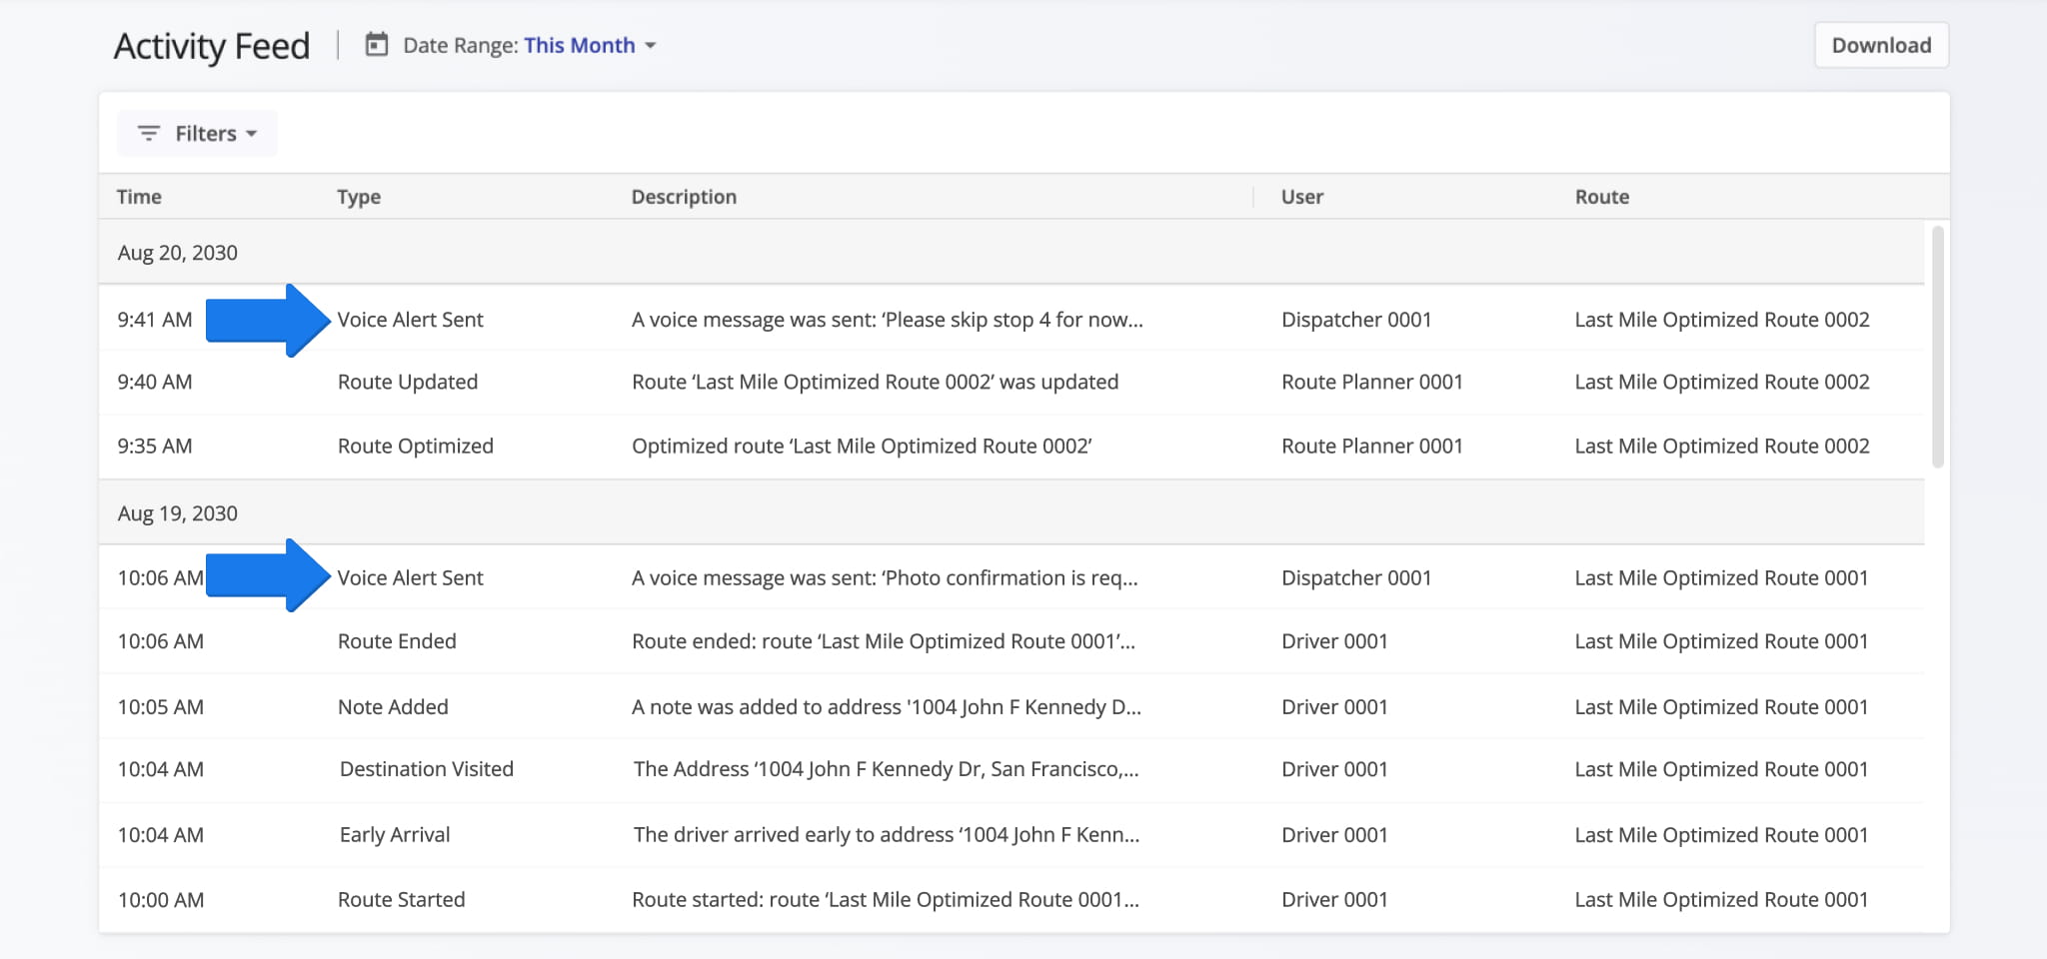Click the 'Optimized route' description at 9:35 AM

pyautogui.click(x=862, y=446)
